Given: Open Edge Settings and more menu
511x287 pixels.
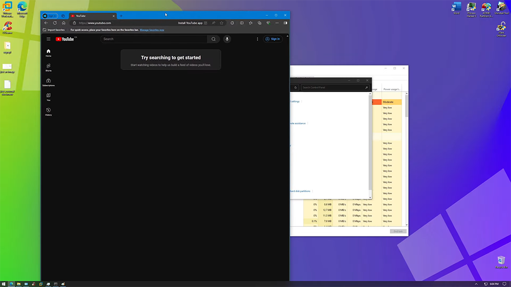Looking at the screenshot, I should [x=277, y=23].
